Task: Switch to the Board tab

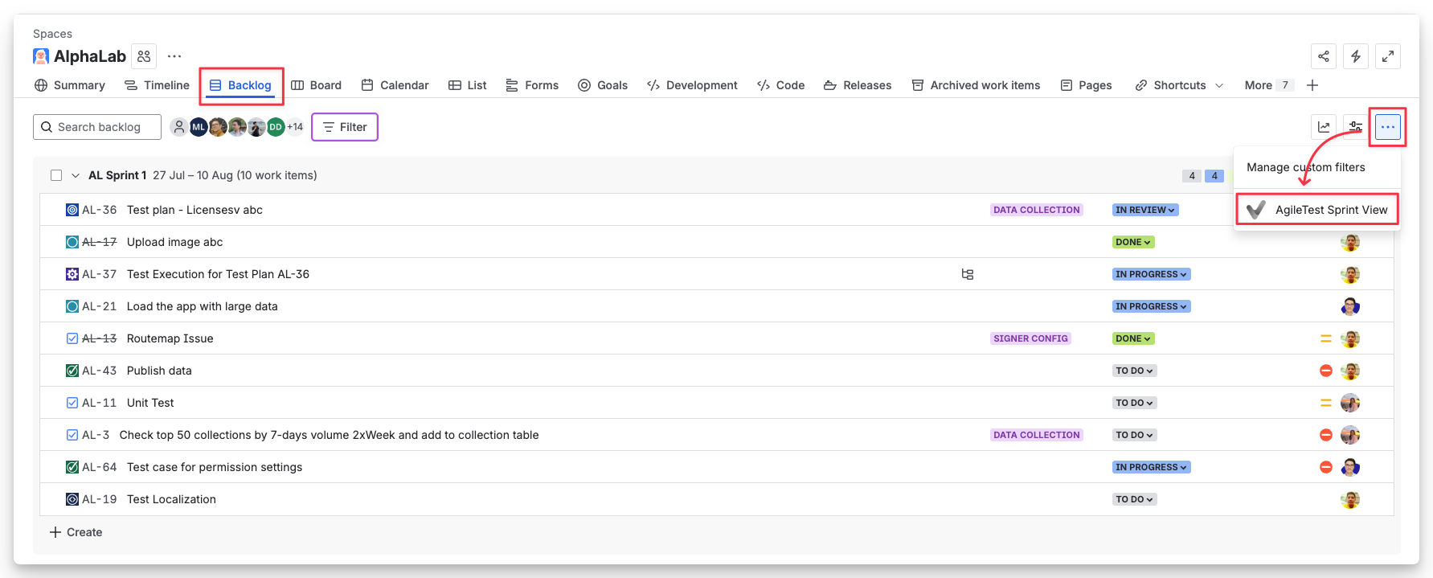Action: click(x=317, y=85)
